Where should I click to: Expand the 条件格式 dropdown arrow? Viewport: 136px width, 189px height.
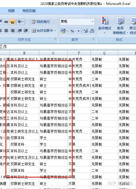point(104,33)
